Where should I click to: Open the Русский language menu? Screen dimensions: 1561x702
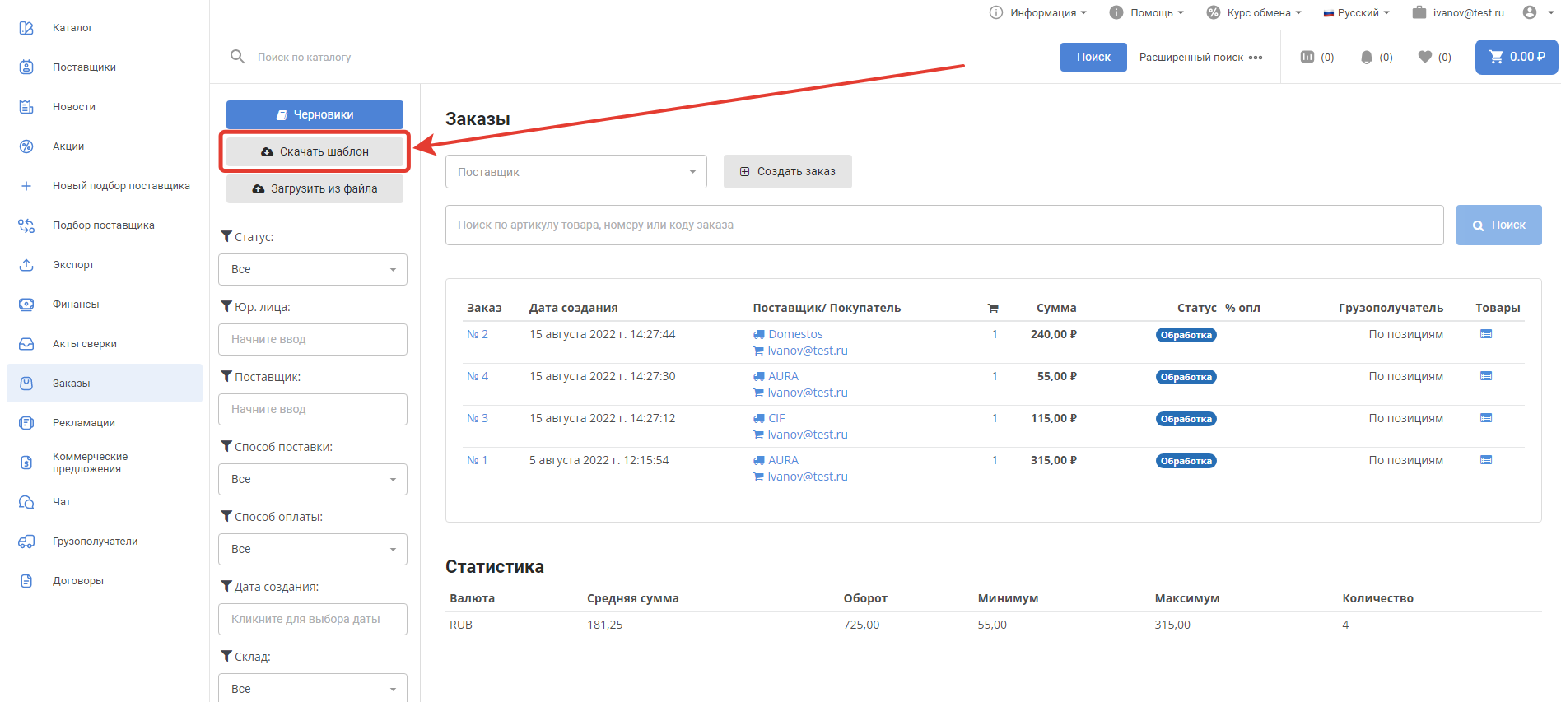pos(1357,12)
